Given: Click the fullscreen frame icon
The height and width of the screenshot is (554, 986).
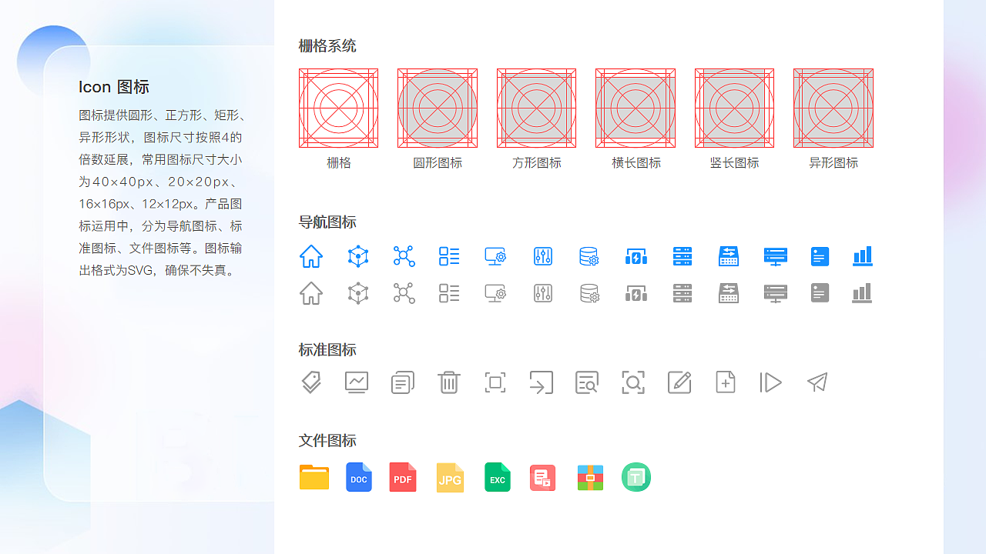Looking at the screenshot, I should pyautogui.click(x=495, y=382).
